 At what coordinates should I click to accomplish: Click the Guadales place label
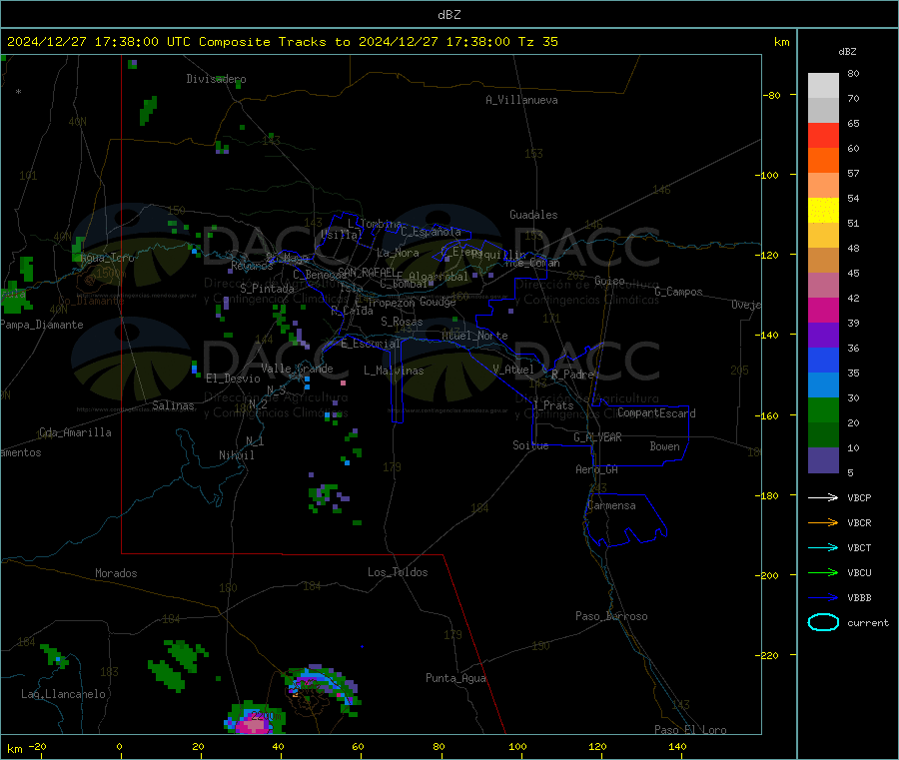(x=533, y=215)
